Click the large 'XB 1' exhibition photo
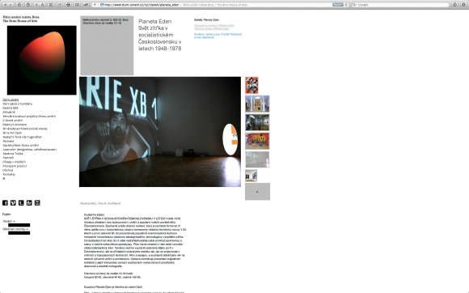This screenshot has width=469, height=293. 160,132
